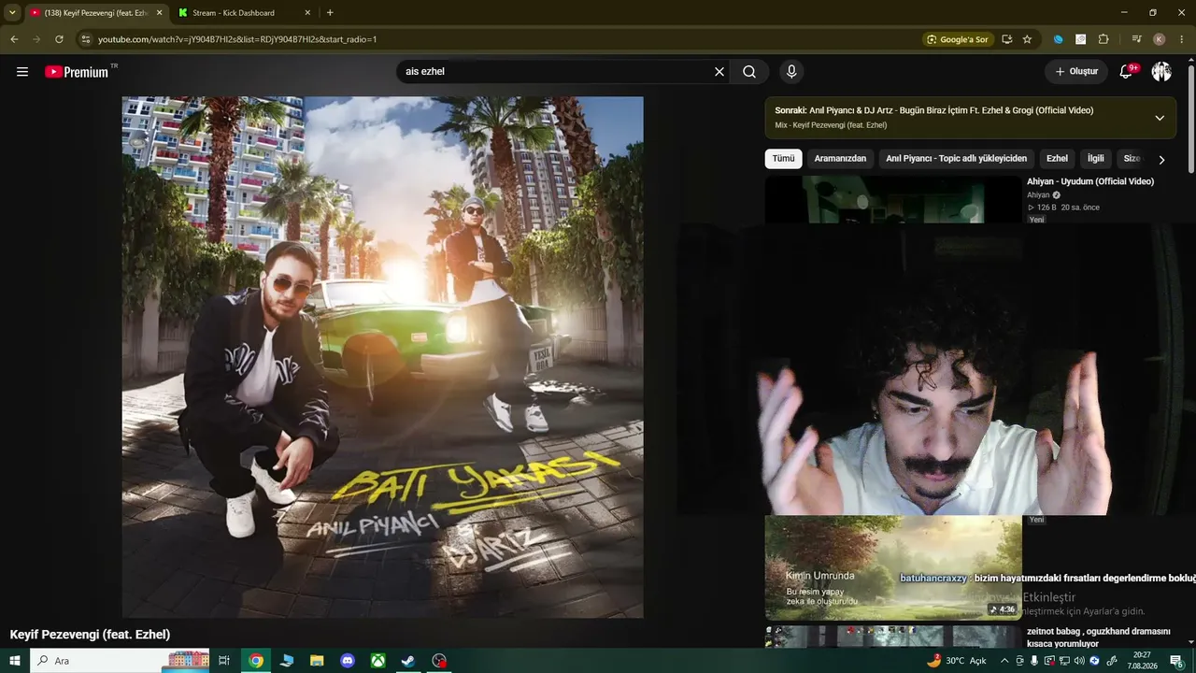1196x673 pixels.
Task: Open the zeitnot babag video title
Action: pyautogui.click(x=1099, y=637)
